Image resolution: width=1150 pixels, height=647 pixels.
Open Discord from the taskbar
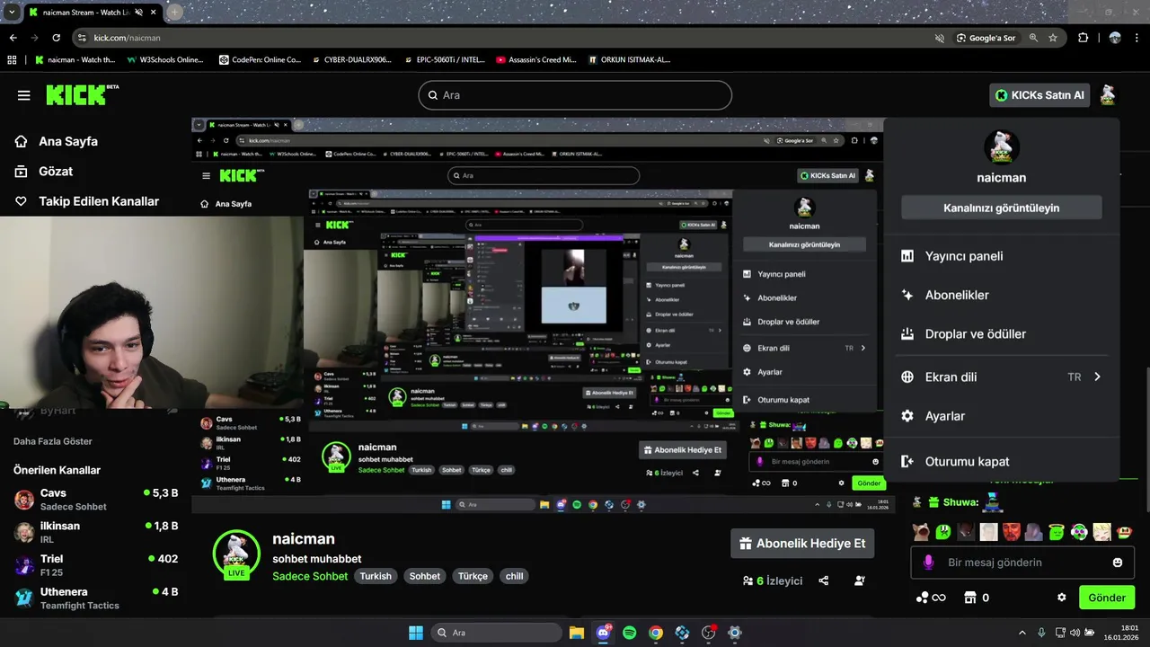point(603,633)
